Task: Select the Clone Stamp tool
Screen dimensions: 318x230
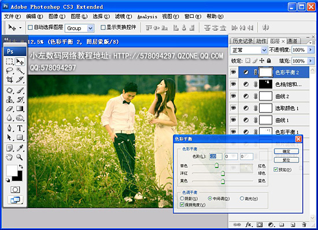Action: pos(9,99)
